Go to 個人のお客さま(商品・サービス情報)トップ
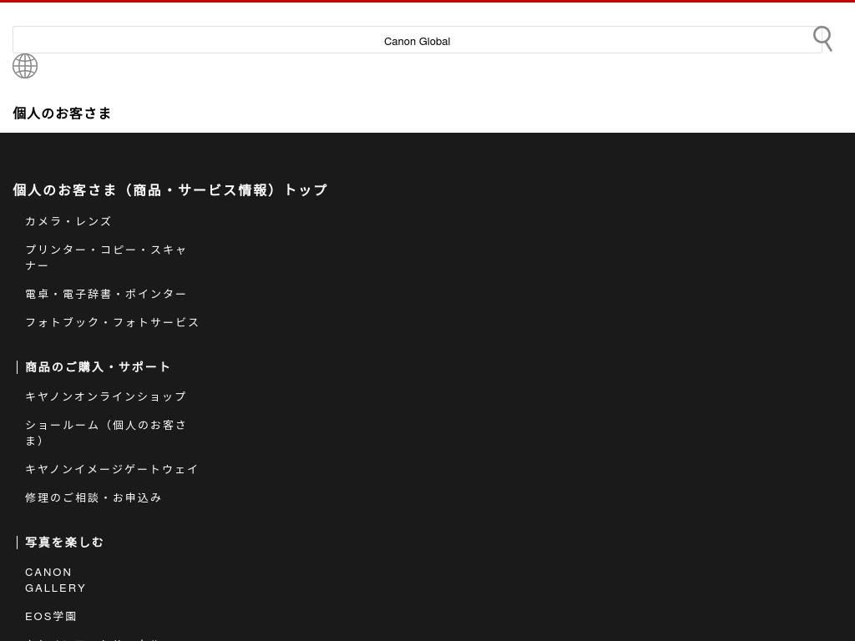 (x=170, y=189)
